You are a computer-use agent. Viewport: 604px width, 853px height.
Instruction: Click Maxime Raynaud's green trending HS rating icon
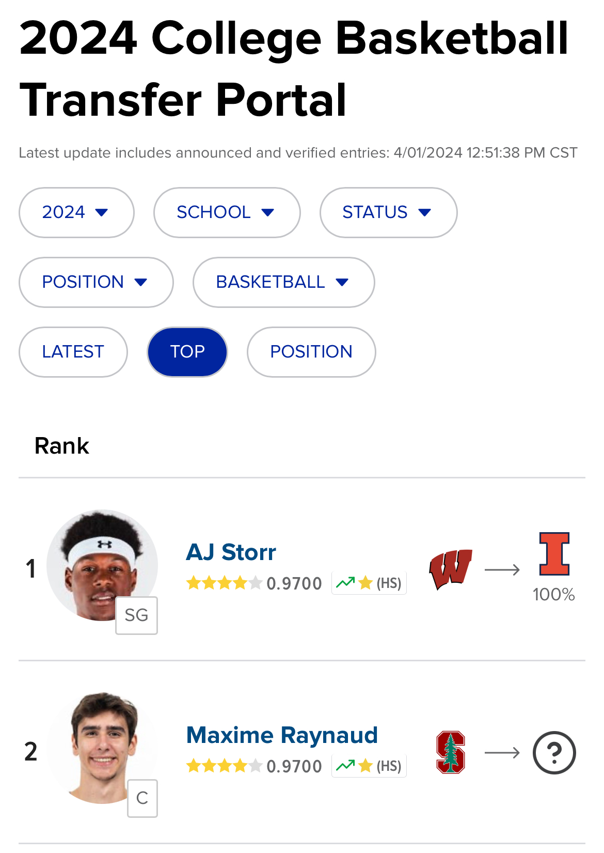[369, 766]
